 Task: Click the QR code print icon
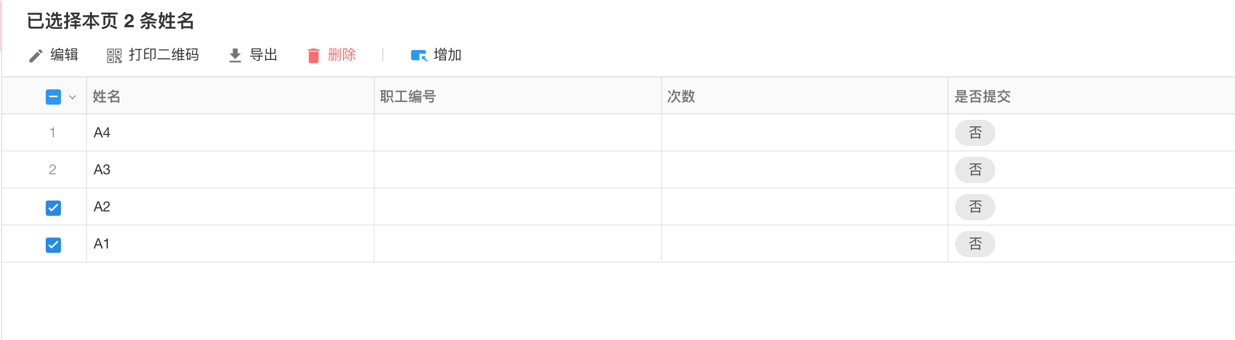(114, 56)
